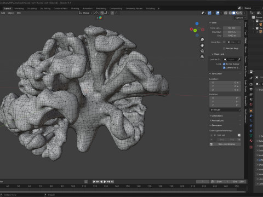Viewport: 263px width, 197px height.
Task: Open the Particles properties tab icon
Action: [x=251, y=121]
